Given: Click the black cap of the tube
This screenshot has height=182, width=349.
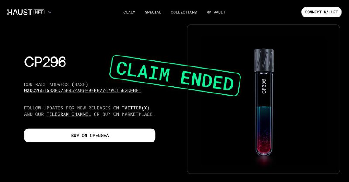Looking at the screenshot, I should [264, 60].
